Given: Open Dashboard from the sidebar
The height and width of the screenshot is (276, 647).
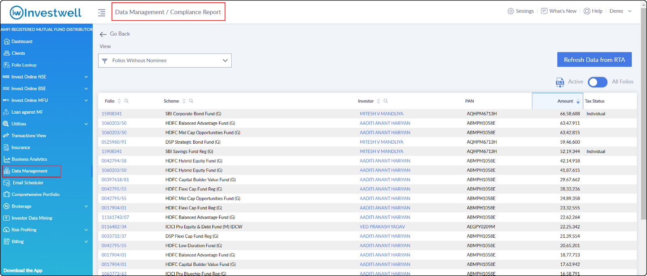Looking at the screenshot, I should coord(22,42).
